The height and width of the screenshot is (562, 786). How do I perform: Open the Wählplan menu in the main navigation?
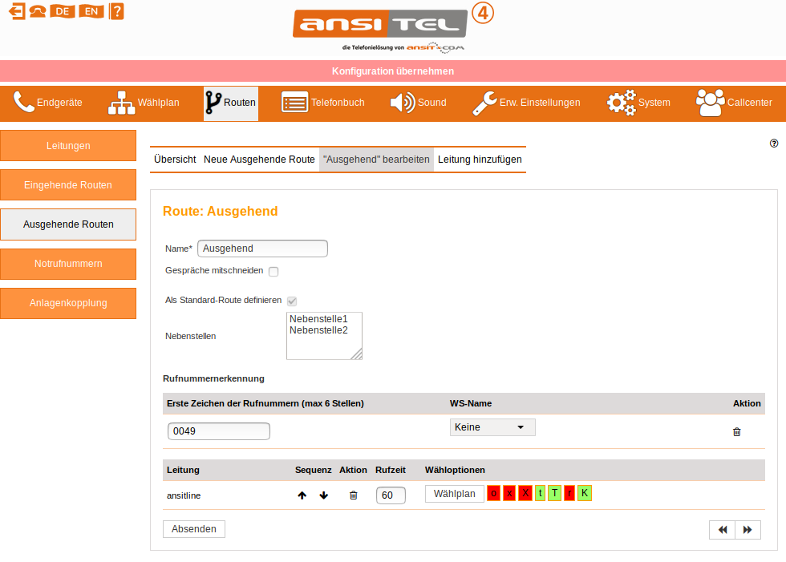click(144, 103)
